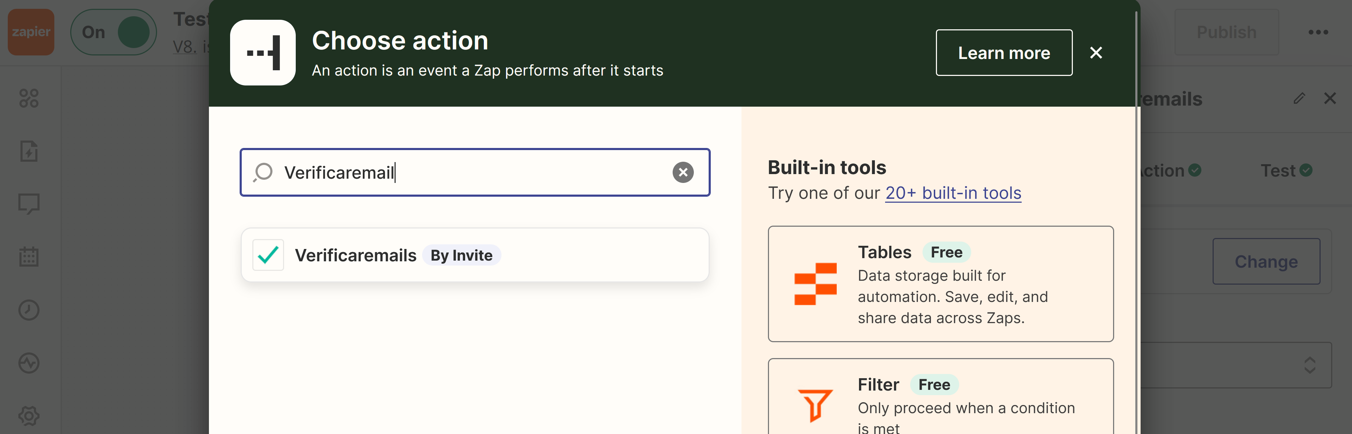The width and height of the screenshot is (1352, 434).
Task: Click the Learn more button
Action: pos(1004,53)
